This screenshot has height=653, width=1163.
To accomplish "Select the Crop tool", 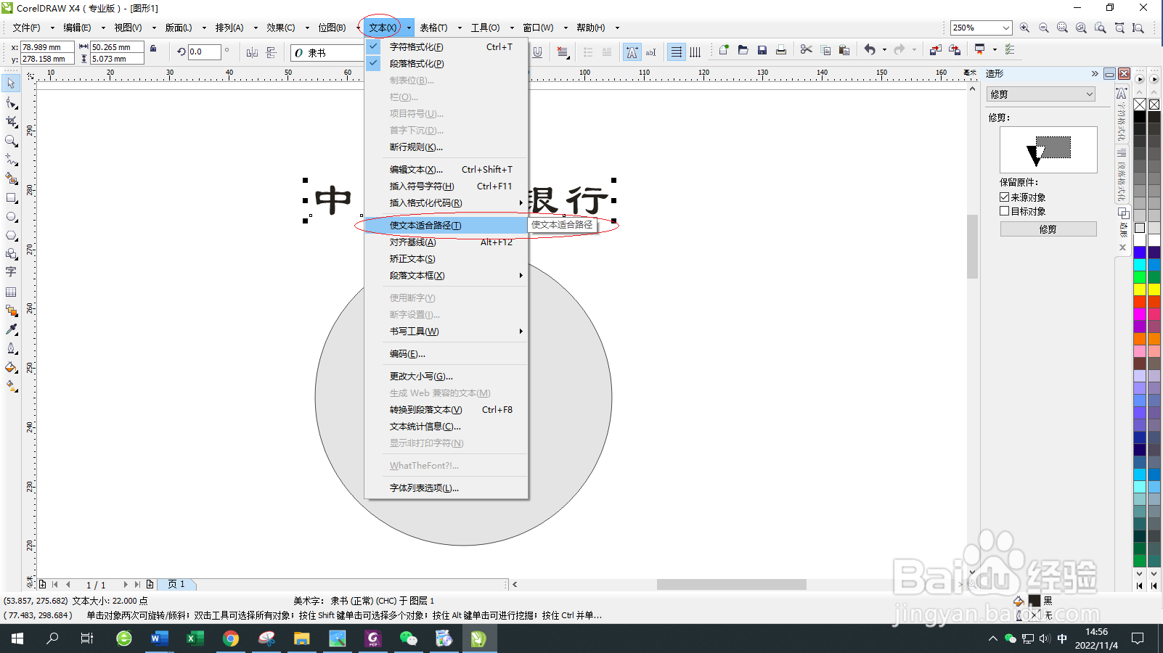I will point(11,122).
